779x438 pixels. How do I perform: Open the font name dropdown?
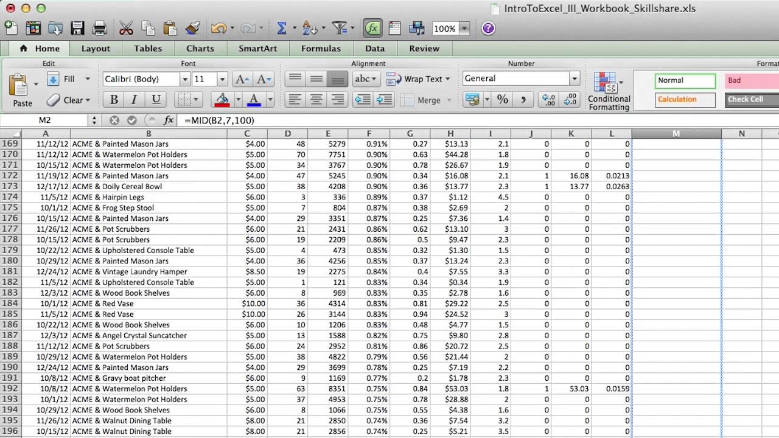coord(184,78)
